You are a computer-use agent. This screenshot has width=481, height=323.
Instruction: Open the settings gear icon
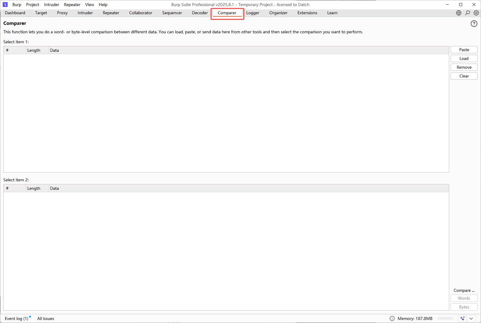(x=476, y=13)
